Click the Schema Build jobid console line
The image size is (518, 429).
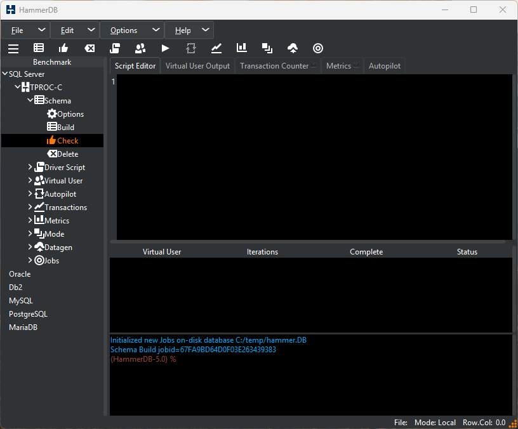(193, 350)
